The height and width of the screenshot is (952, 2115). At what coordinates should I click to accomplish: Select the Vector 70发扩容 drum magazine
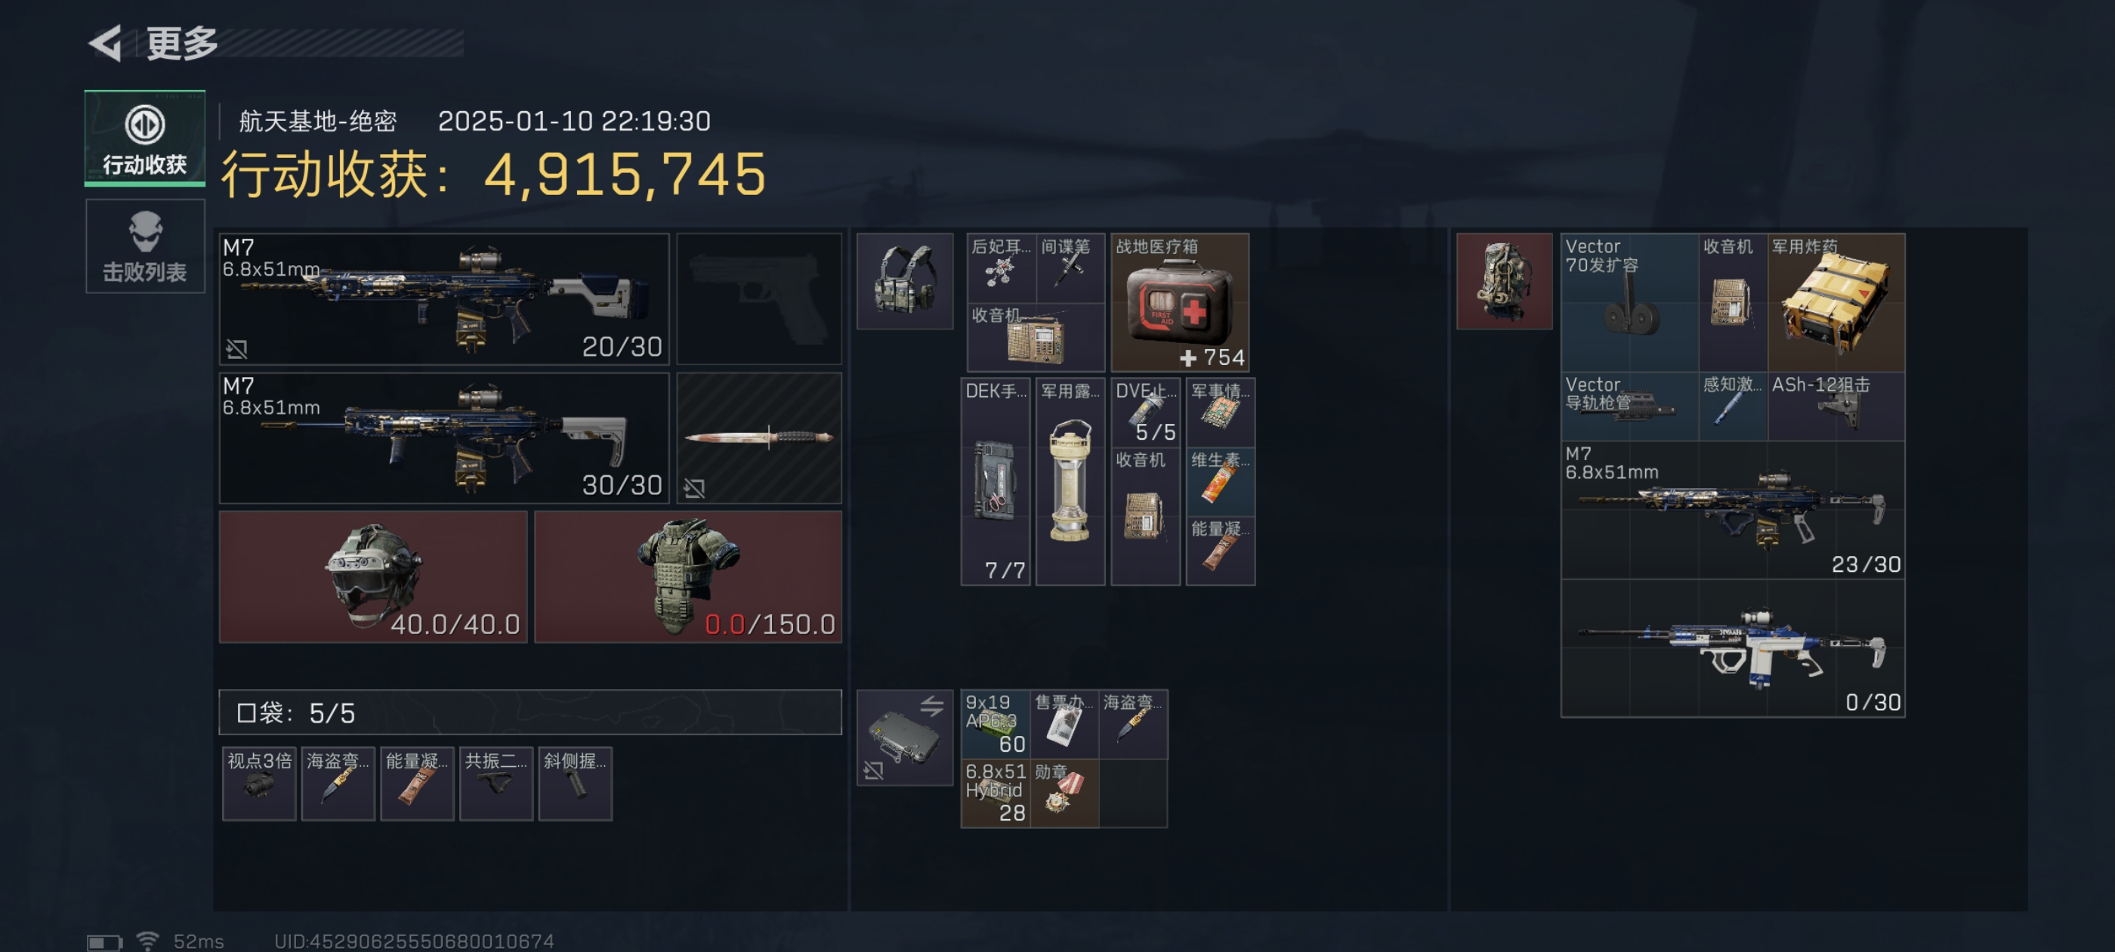point(1629,302)
